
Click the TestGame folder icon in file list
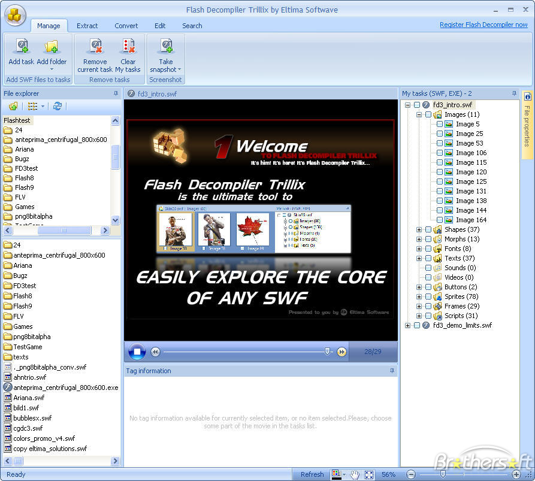point(8,347)
